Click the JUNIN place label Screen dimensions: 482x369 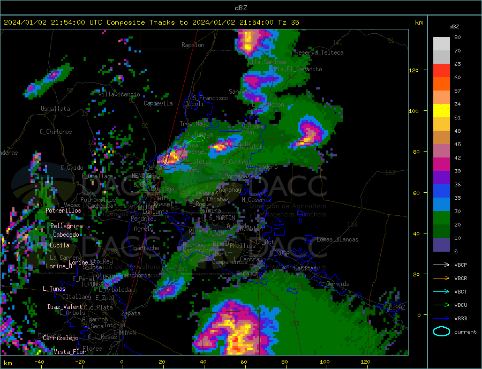point(216,234)
